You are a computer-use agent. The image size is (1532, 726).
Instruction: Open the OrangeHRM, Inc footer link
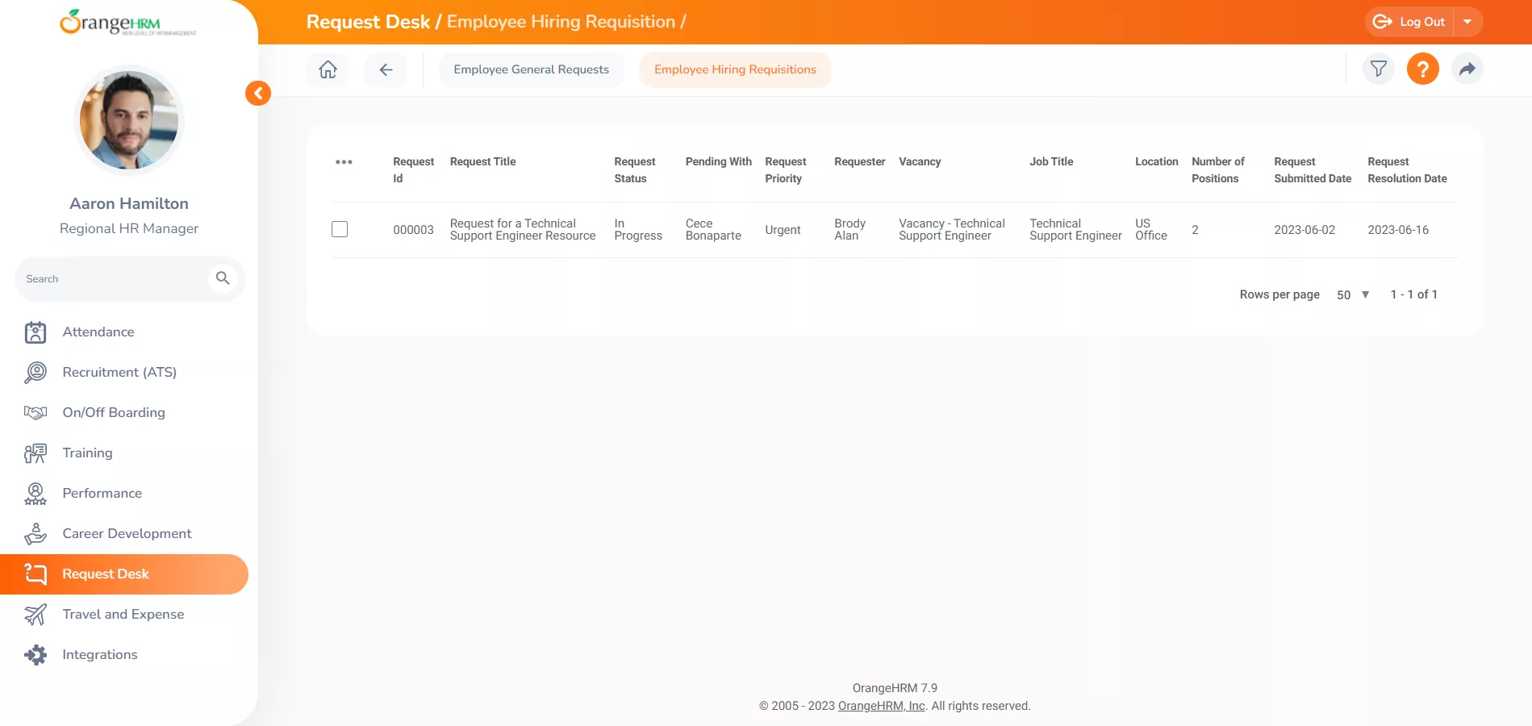tap(880, 705)
